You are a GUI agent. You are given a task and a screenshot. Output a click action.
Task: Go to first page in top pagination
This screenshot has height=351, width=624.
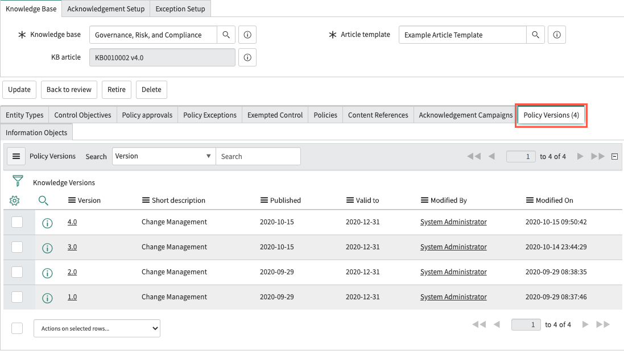(474, 156)
